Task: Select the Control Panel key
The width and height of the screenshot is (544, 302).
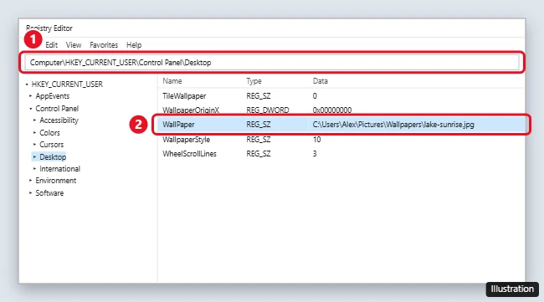Action: coord(57,109)
